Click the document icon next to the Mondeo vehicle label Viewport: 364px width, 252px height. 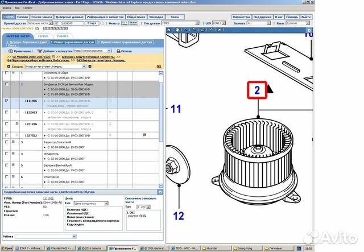[x=37, y=28]
